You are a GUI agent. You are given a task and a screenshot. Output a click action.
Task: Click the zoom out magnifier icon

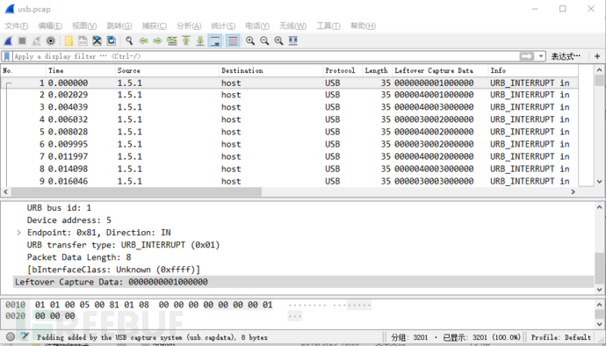(x=264, y=40)
